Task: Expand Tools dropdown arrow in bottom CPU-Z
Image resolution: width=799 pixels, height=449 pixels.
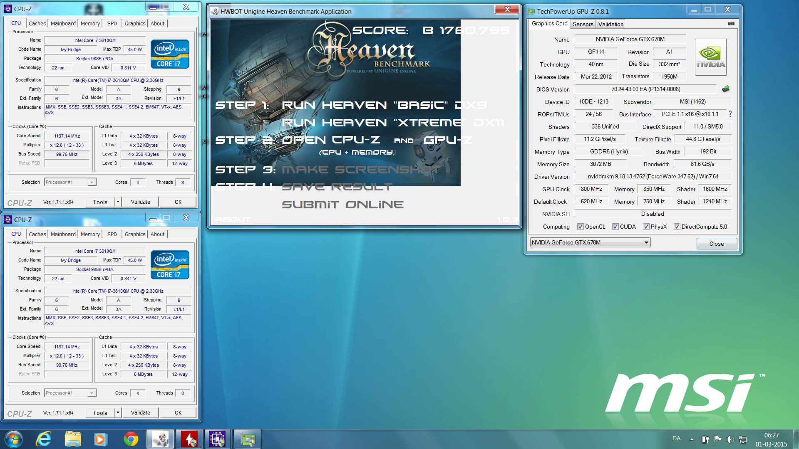Action: [118, 413]
